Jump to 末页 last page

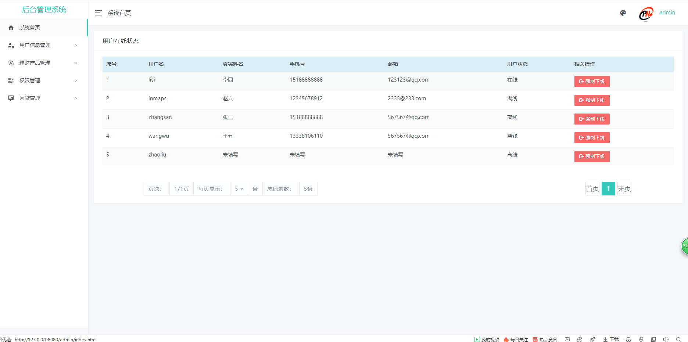(624, 189)
